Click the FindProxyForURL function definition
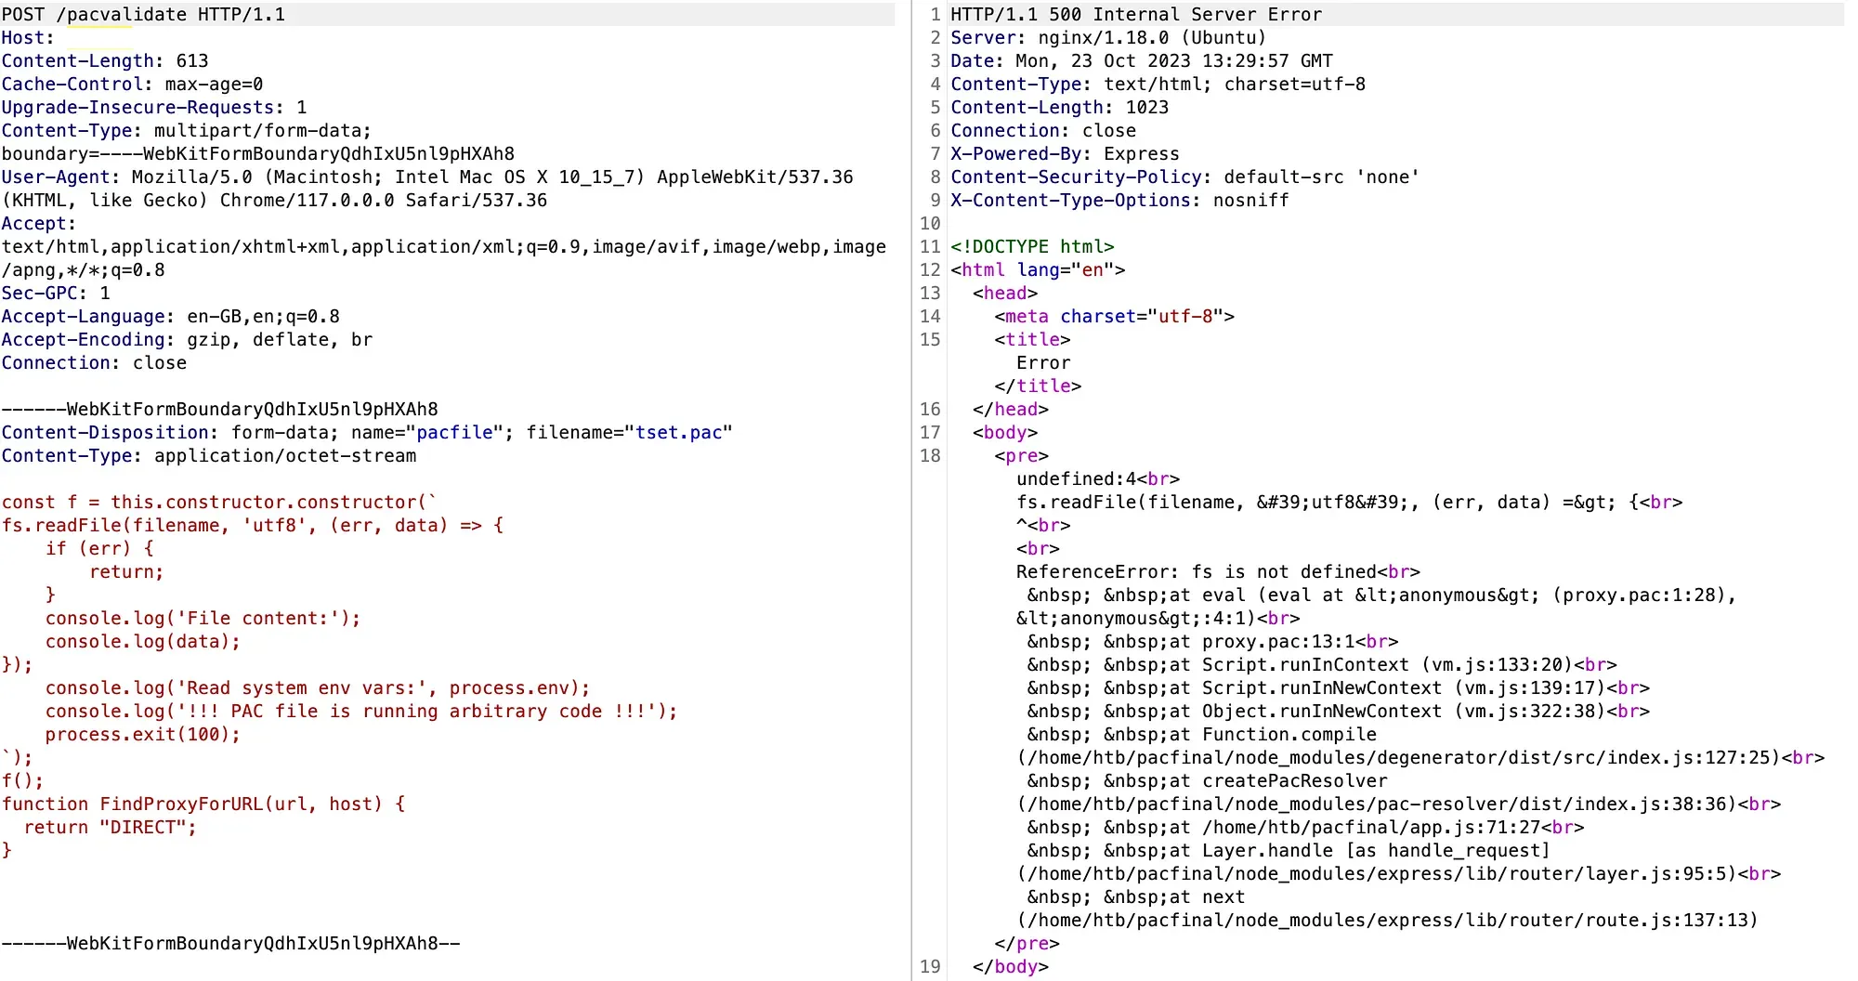This screenshot has height=981, width=1858. click(203, 804)
